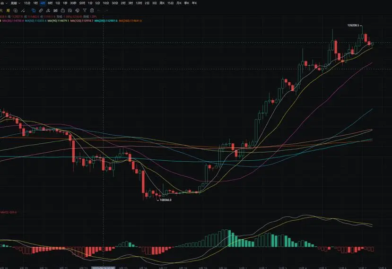
Task: Click the 126208.5 high price label
Action: (353, 26)
